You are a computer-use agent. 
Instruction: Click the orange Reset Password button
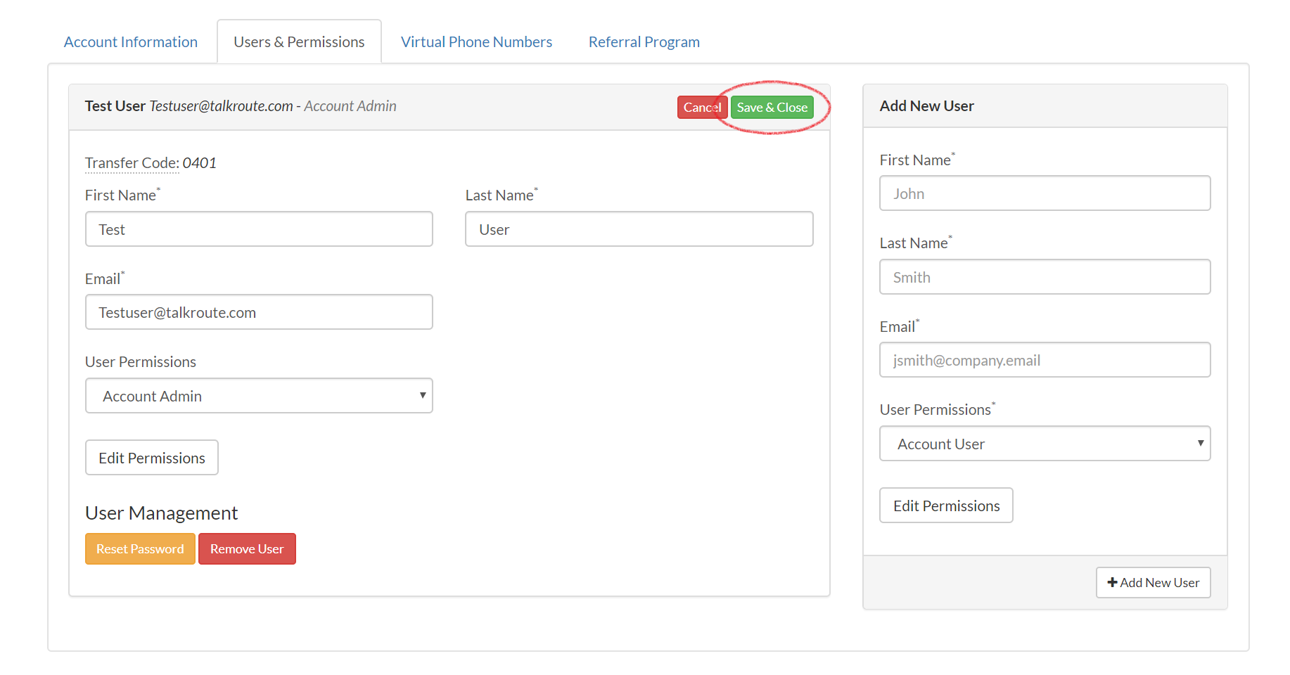coord(140,549)
